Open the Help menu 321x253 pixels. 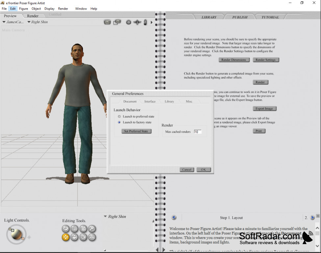tap(94, 9)
